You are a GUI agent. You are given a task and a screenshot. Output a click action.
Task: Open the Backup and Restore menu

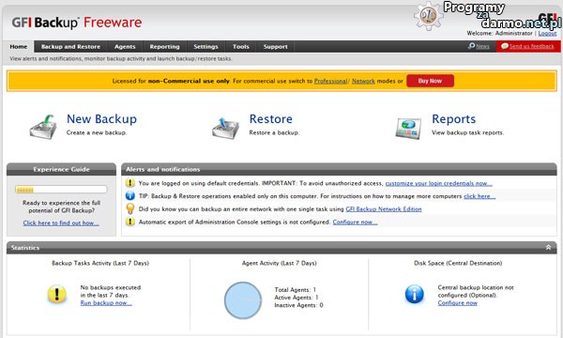point(70,47)
